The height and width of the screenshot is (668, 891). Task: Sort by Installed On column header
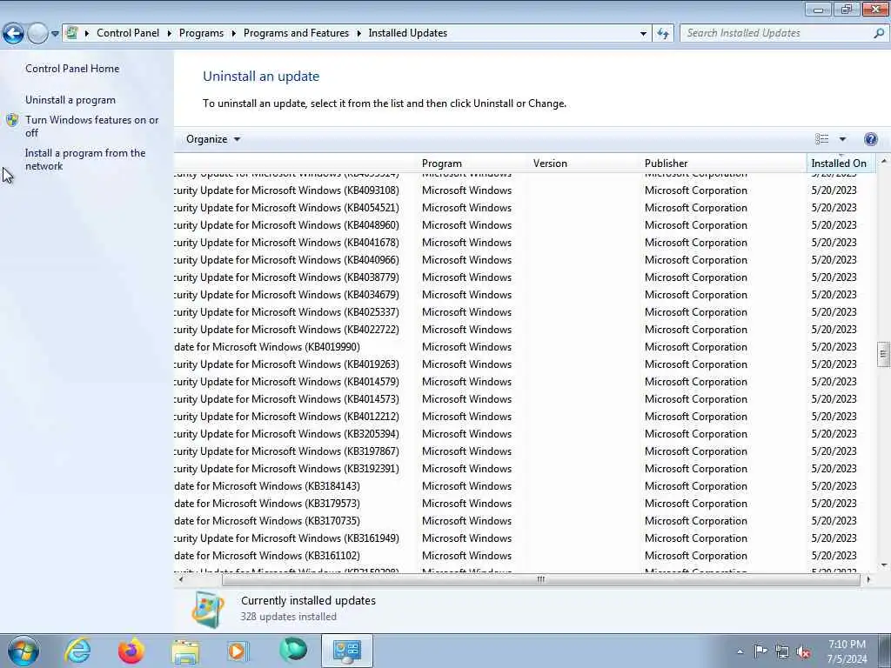coord(841,163)
